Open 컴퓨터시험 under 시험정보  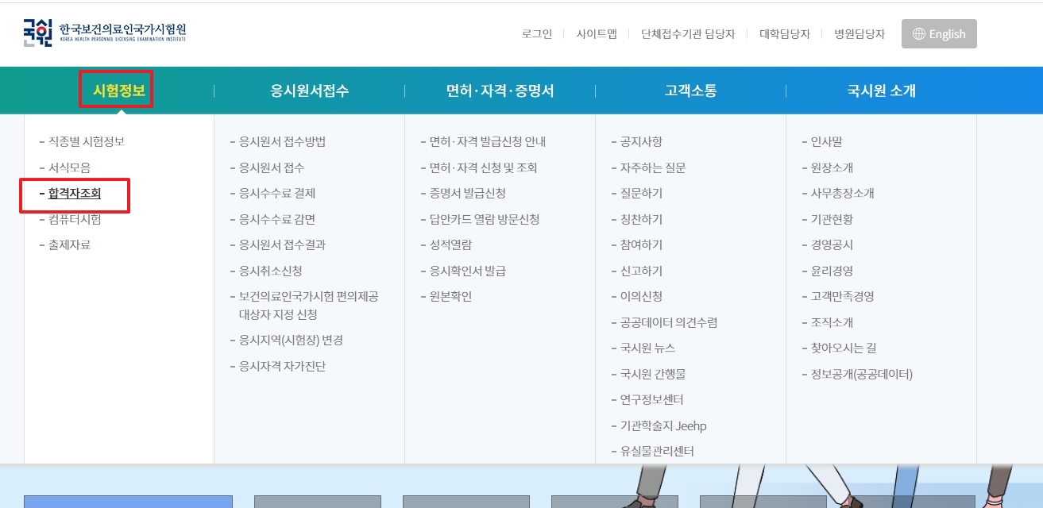(x=74, y=220)
